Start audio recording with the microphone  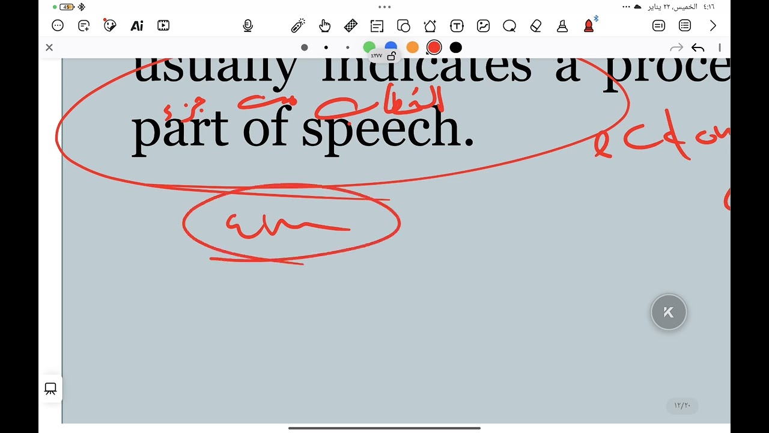[x=248, y=26]
